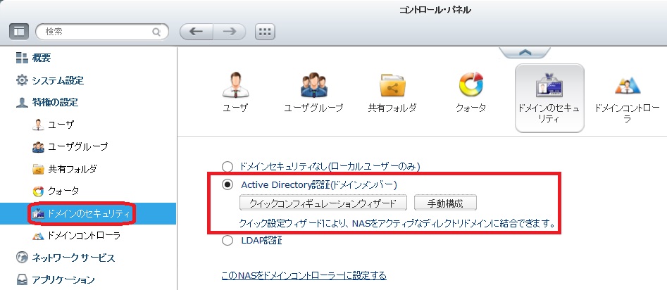Click the search magnifier icon

pyautogui.click(x=156, y=32)
